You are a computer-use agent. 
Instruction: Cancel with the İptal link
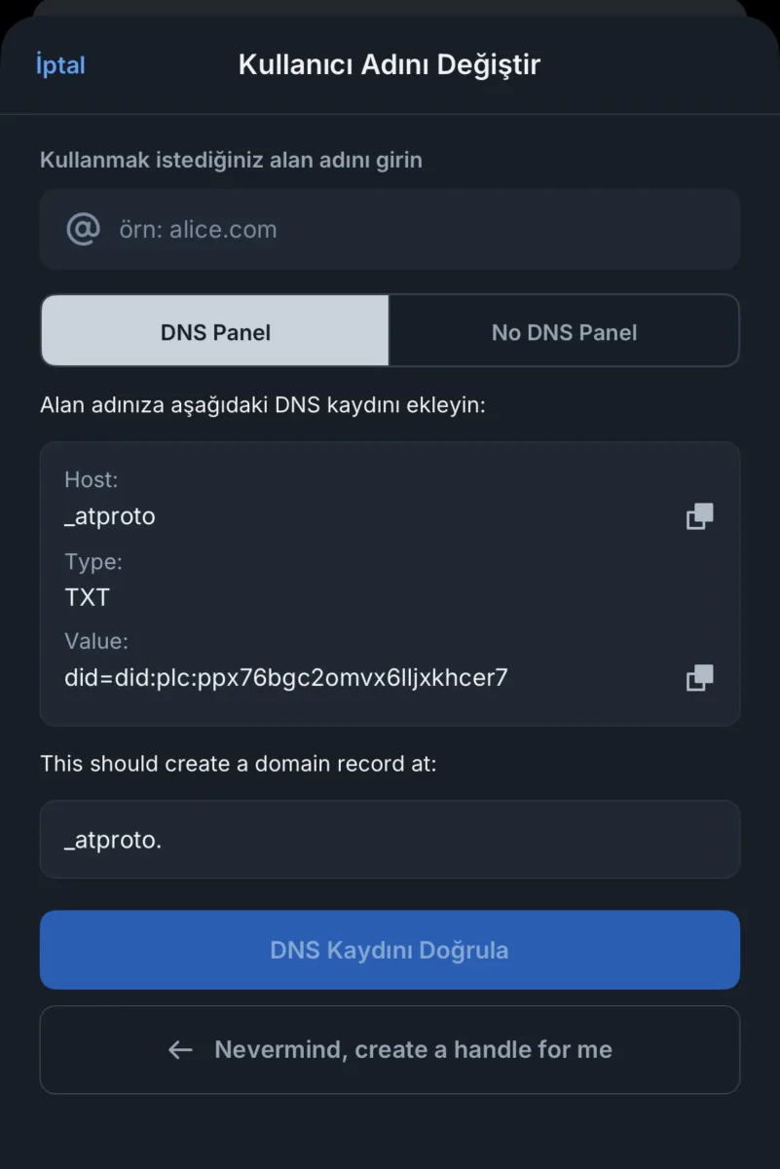pos(60,65)
